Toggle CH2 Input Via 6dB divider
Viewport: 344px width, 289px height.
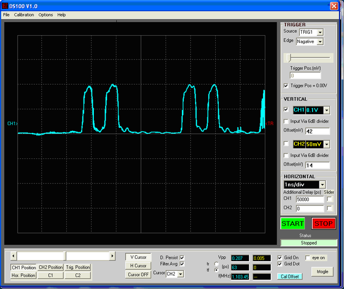[x=286, y=156]
